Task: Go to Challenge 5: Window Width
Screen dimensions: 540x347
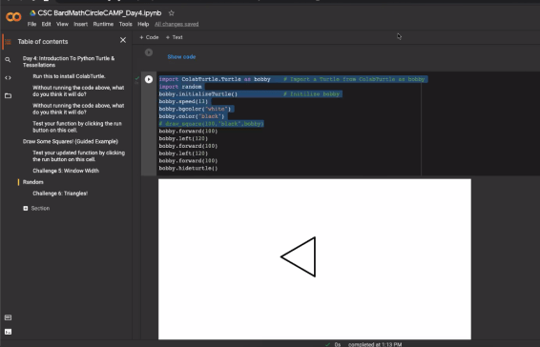Action: click(x=66, y=171)
